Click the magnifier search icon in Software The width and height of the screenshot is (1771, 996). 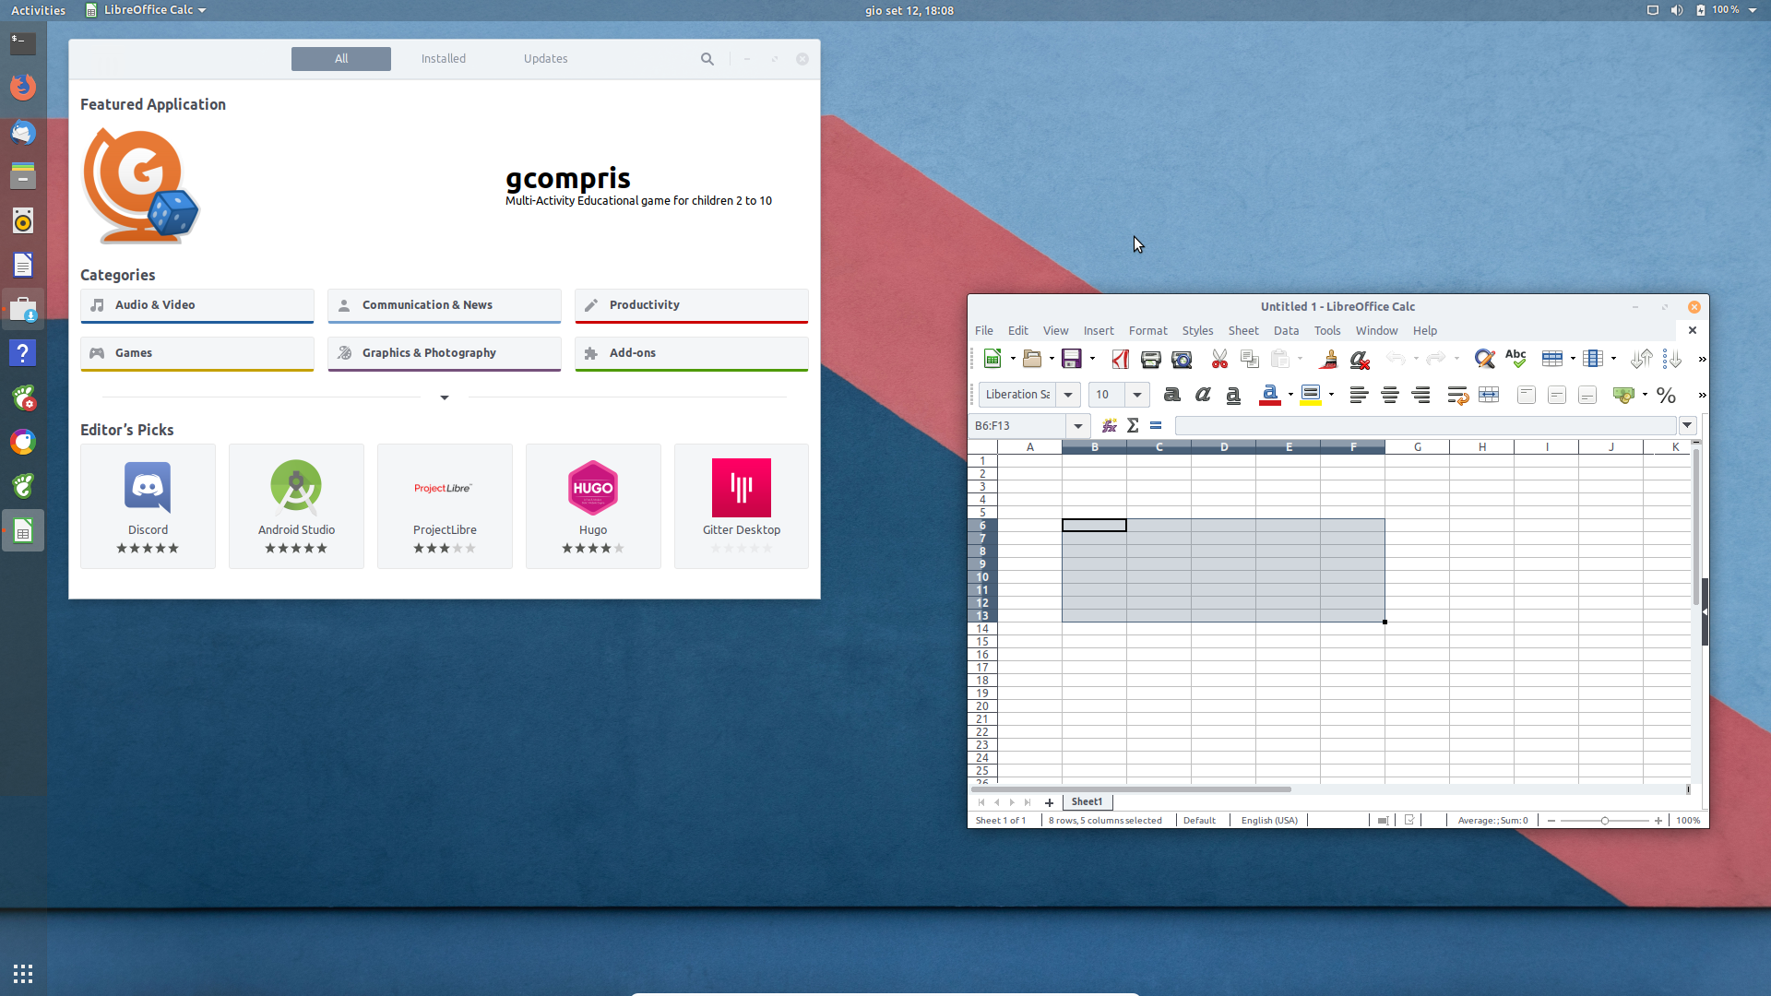pyautogui.click(x=707, y=59)
